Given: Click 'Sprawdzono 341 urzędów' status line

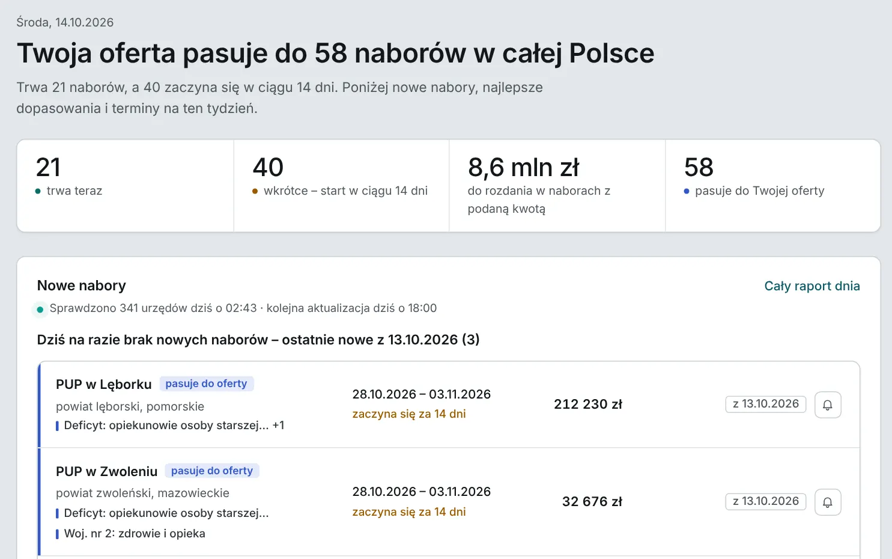Looking at the screenshot, I should tap(243, 308).
